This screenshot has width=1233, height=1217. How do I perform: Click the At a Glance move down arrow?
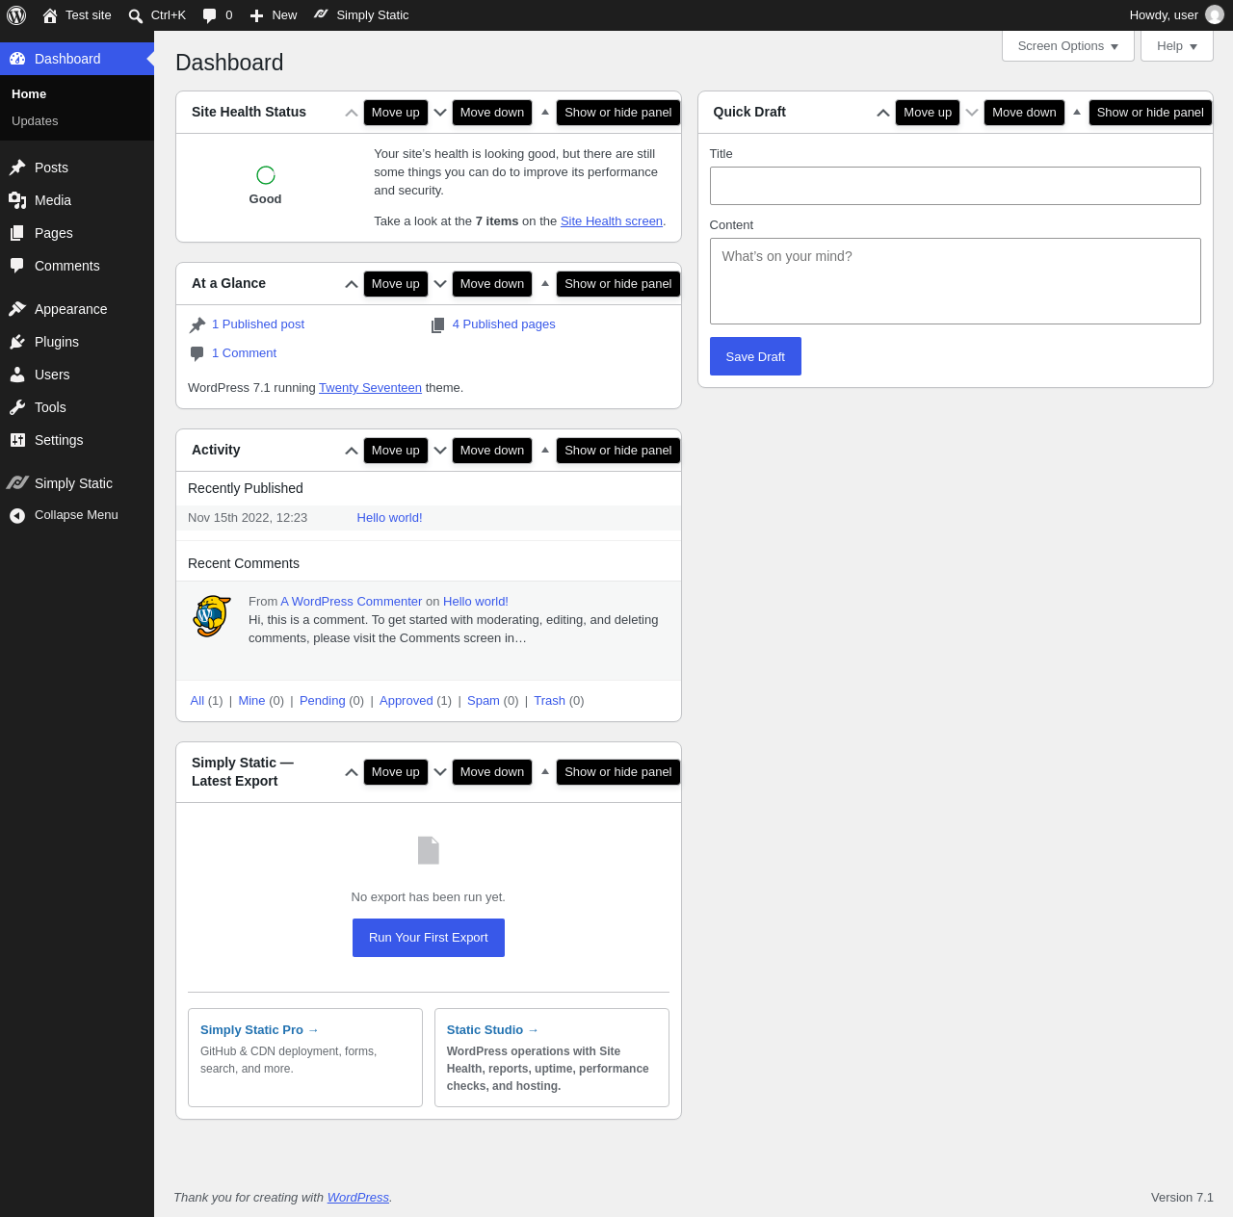[x=440, y=284]
